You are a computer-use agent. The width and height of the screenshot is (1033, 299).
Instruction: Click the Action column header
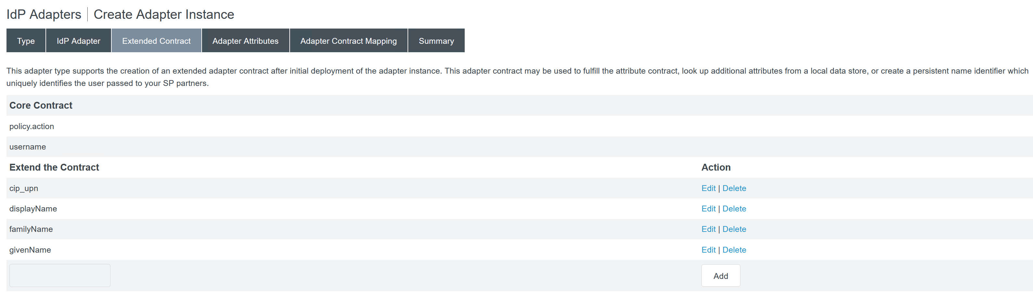(x=716, y=167)
